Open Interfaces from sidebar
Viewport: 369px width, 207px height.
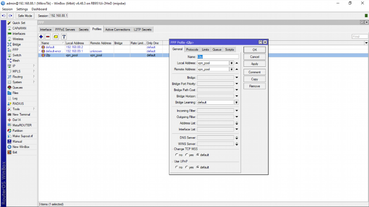[x=19, y=33]
